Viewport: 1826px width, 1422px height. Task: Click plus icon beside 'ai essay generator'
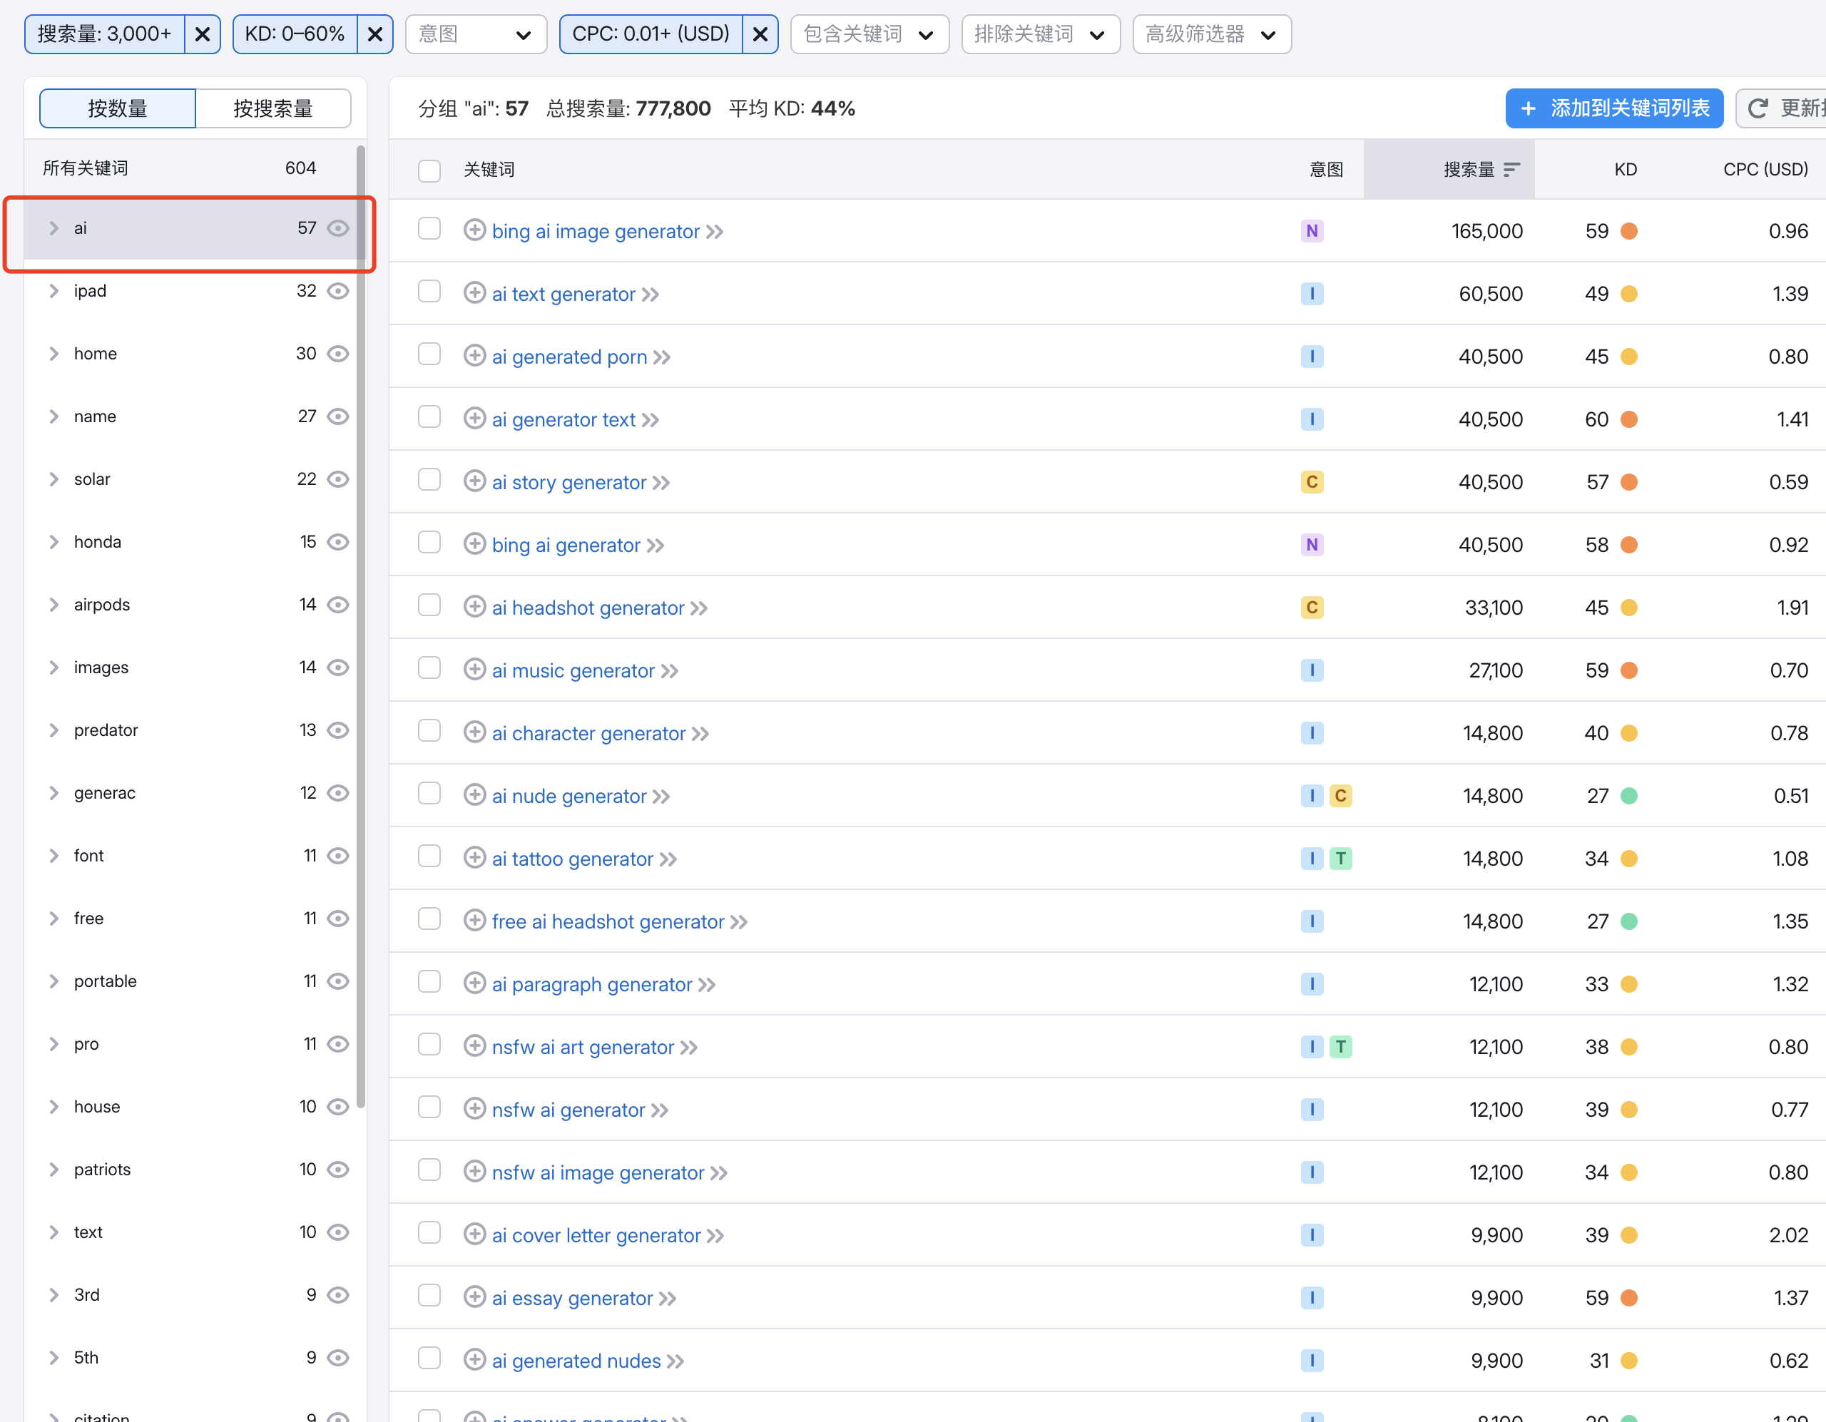click(474, 1296)
